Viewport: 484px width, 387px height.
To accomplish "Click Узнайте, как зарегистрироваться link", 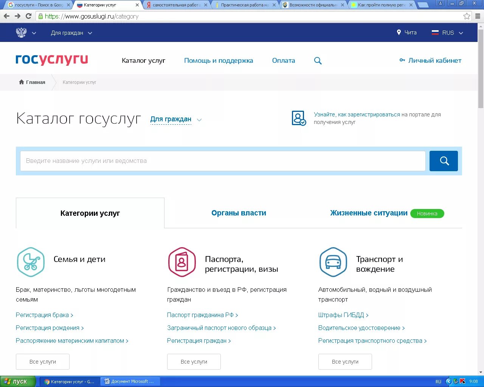I will point(357,115).
